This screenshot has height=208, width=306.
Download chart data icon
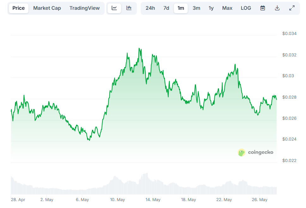pos(277,8)
